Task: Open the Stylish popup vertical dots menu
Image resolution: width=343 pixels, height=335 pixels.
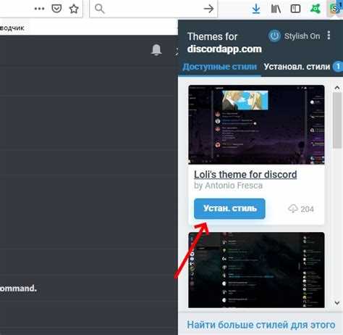Action: 329,36
